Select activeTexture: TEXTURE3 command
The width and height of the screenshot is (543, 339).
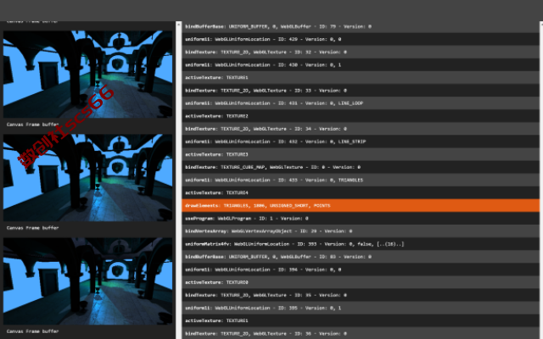(x=361, y=154)
